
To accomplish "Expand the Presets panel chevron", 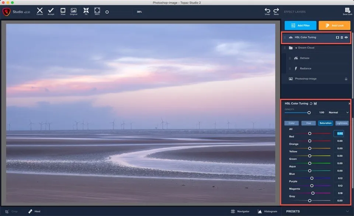I will [x=347, y=212].
